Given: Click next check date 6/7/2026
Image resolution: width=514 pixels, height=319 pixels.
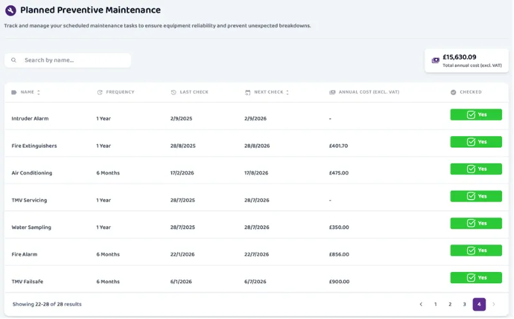Looking at the screenshot, I should 255,282.
